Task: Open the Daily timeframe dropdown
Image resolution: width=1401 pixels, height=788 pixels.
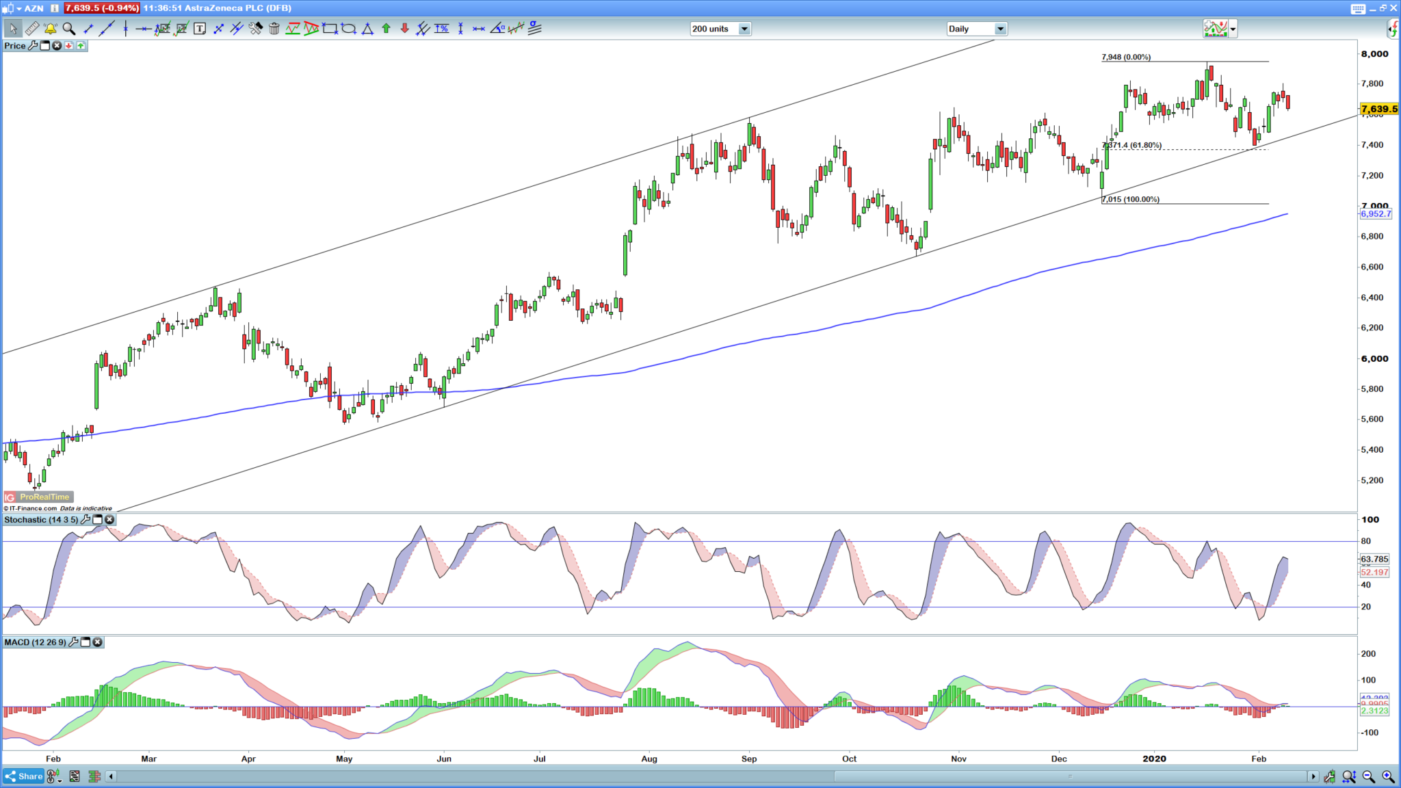Action: (x=1001, y=29)
